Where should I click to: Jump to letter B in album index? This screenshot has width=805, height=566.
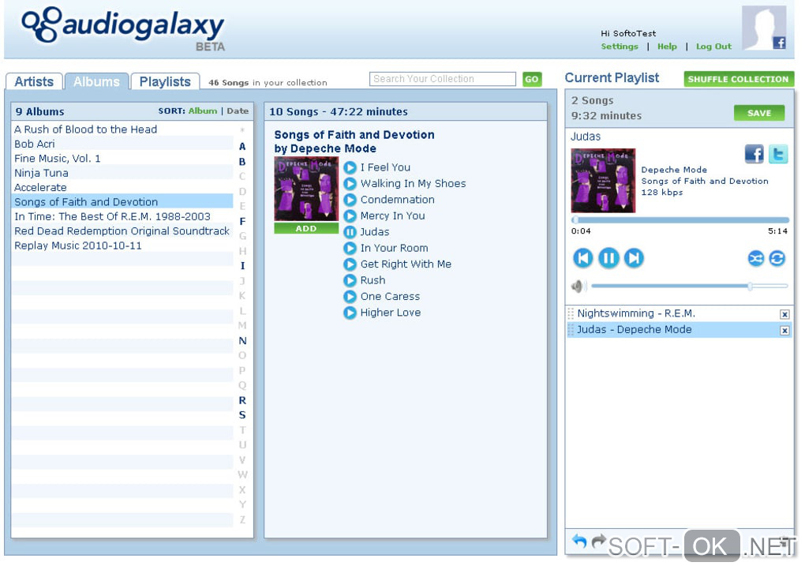pyautogui.click(x=242, y=162)
